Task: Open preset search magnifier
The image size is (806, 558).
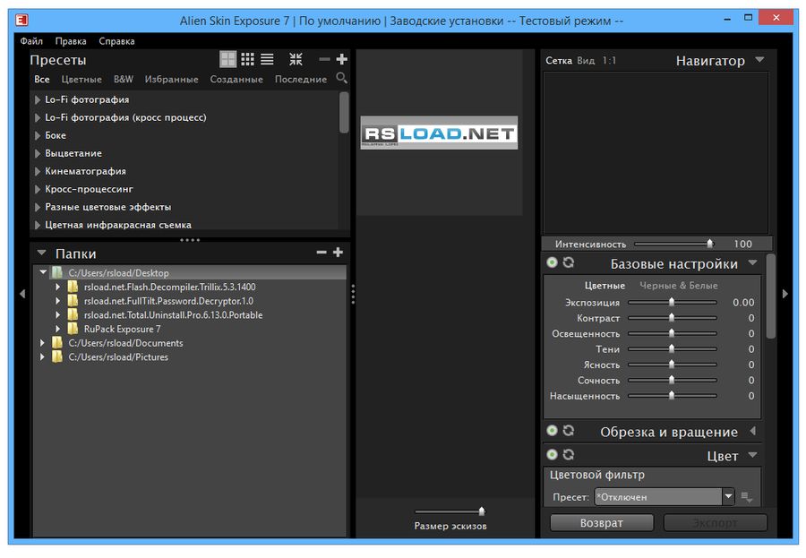Action: point(341,78)
